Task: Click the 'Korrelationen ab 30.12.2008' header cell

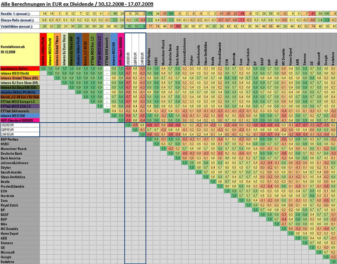Action: click(x=20, y=49)
